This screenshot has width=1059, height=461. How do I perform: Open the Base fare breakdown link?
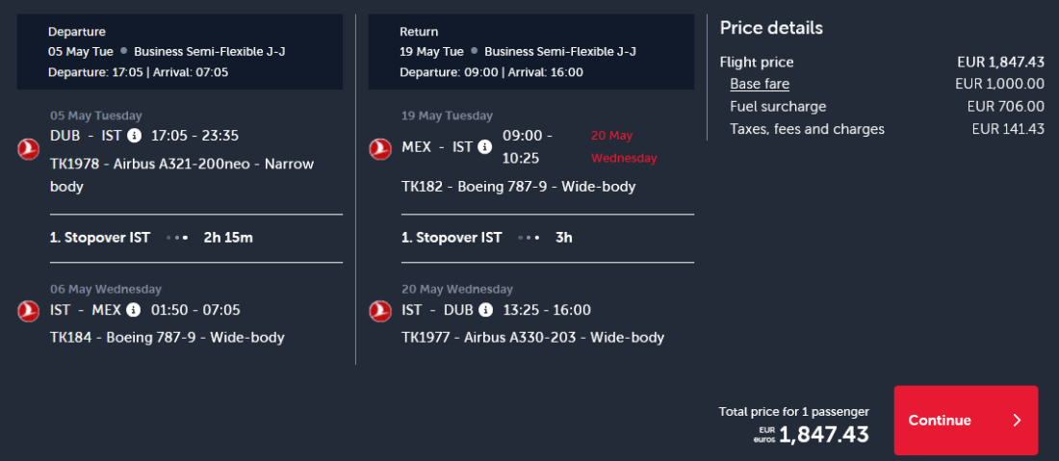pos(760,84)
